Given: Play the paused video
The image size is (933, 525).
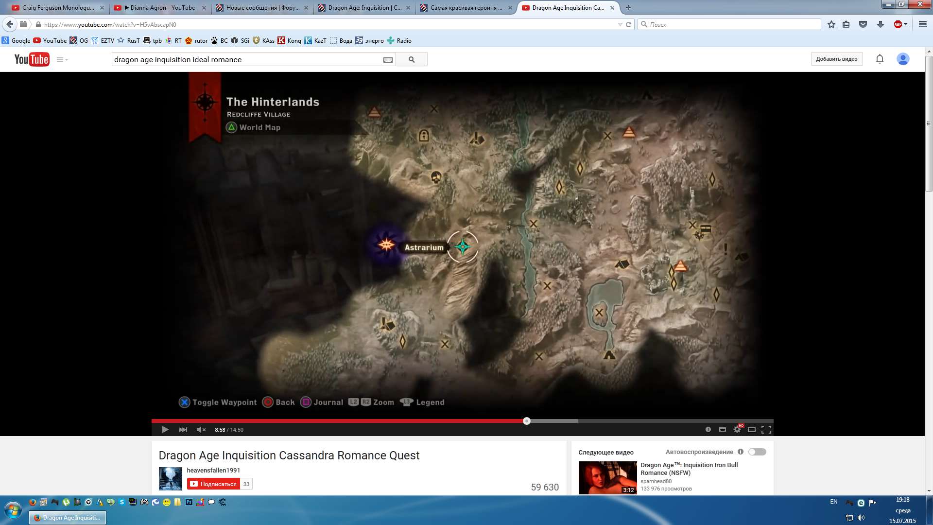Looking at the screenshot, I should [x=165, y=430].
